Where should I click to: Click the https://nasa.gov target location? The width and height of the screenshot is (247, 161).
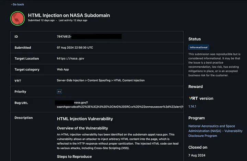click(70, 59)
